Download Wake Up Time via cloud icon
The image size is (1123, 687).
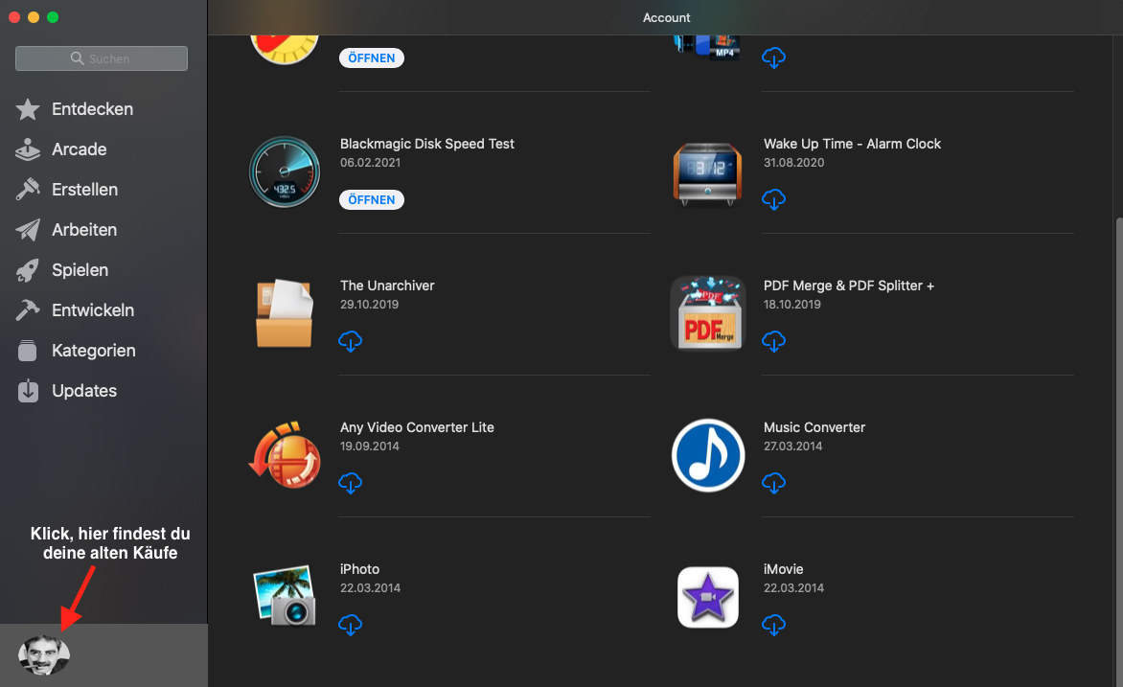773,199
